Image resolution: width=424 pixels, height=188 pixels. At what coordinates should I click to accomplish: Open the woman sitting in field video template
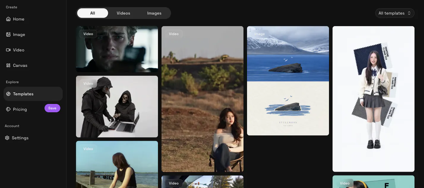point(202,99)
